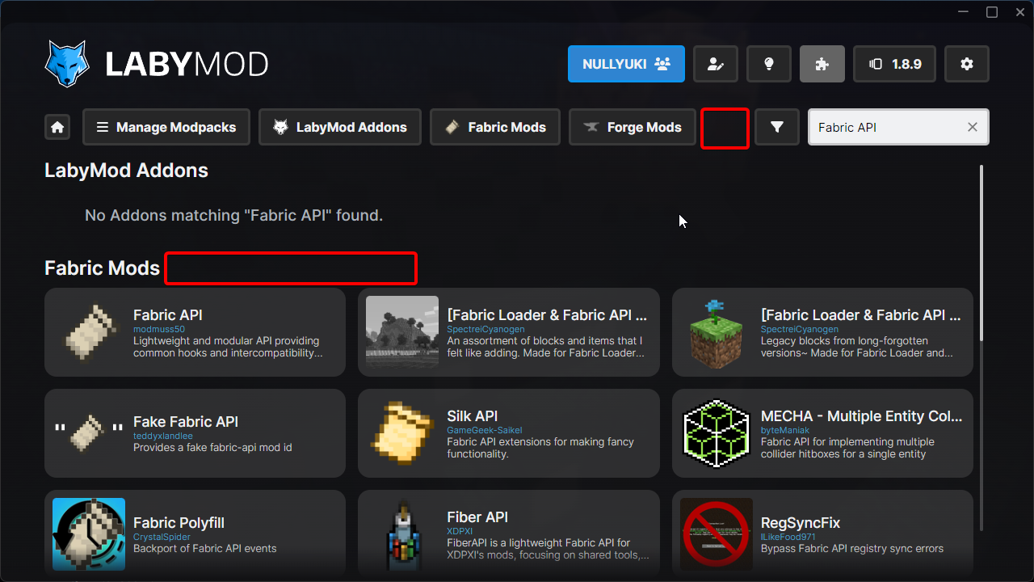Open the grass block Fabric Loader mod
This screenshot has height=582, width=1034.
(822, 332)
